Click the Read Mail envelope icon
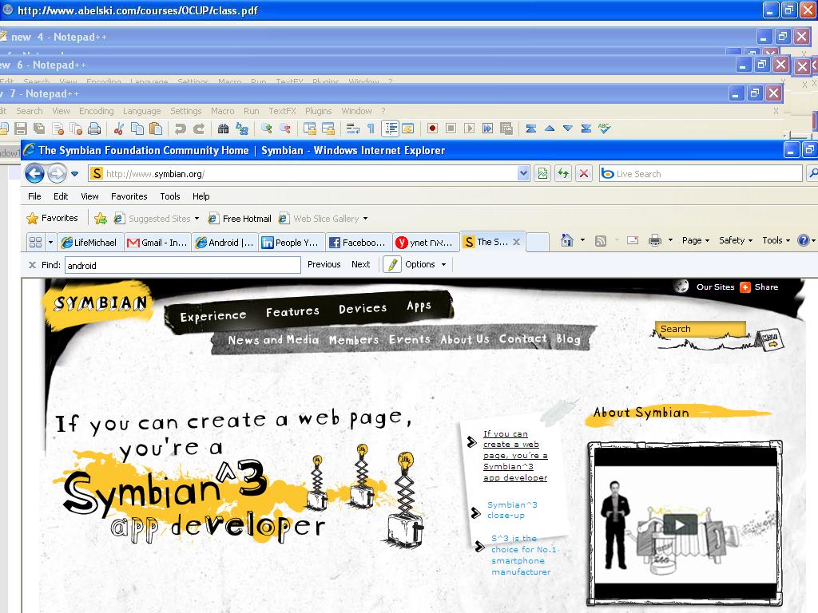Screen dimensions: 818x613 pos(633,240)
